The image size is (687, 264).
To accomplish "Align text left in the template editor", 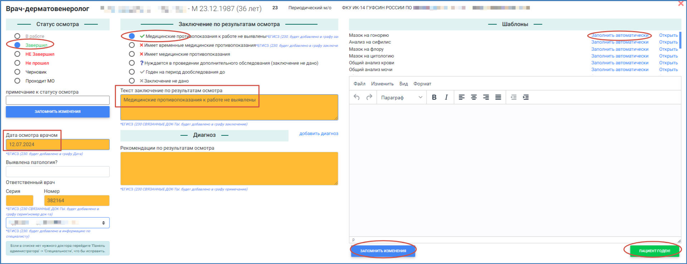I will pos(462,97).
